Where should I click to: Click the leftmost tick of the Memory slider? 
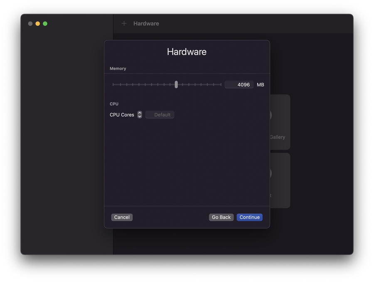pyautogui.click(x=113, y=85)
